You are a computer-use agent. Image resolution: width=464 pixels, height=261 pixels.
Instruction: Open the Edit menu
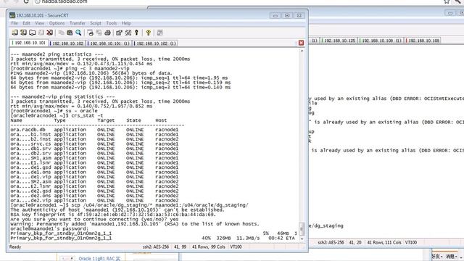(x=26, y=23)
